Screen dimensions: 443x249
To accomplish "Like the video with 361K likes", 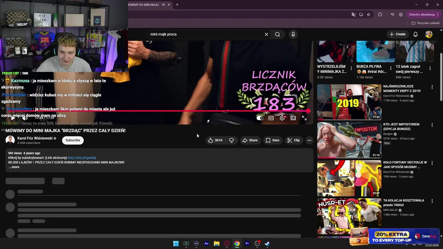I will (x=215, y=140).
